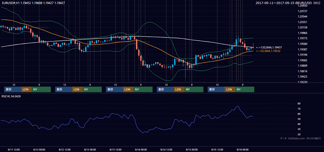Image resolution: width=324 pixels, height=152 pixels.
Task: Select RSI scale value 20
Action: click(x=299, y=135)
